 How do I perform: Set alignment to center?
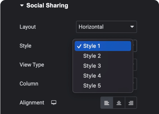pos(119,103)
